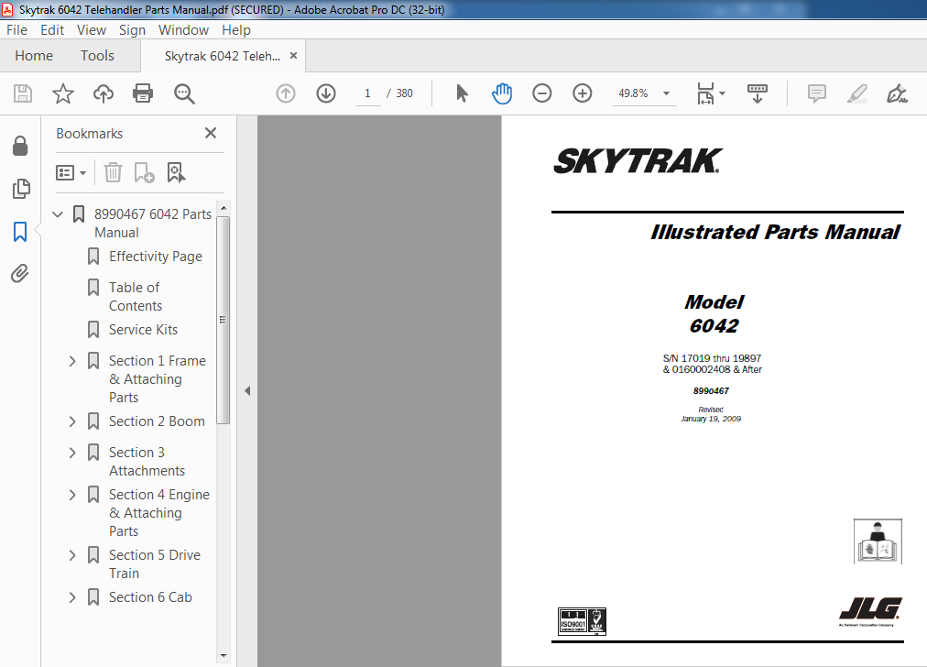This screenshot has width=927, height=667.
Task: Open the Table of Contents bookmark
Action: [x=135, y=296]
